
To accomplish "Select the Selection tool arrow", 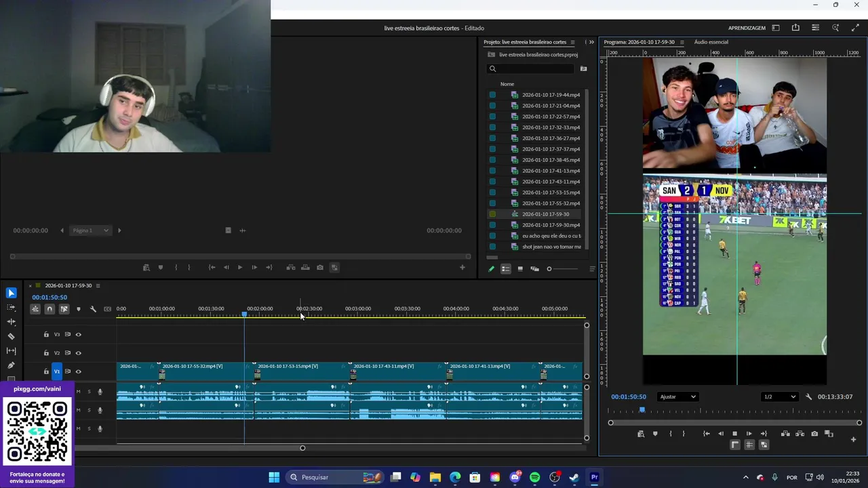I will (11, 293).
